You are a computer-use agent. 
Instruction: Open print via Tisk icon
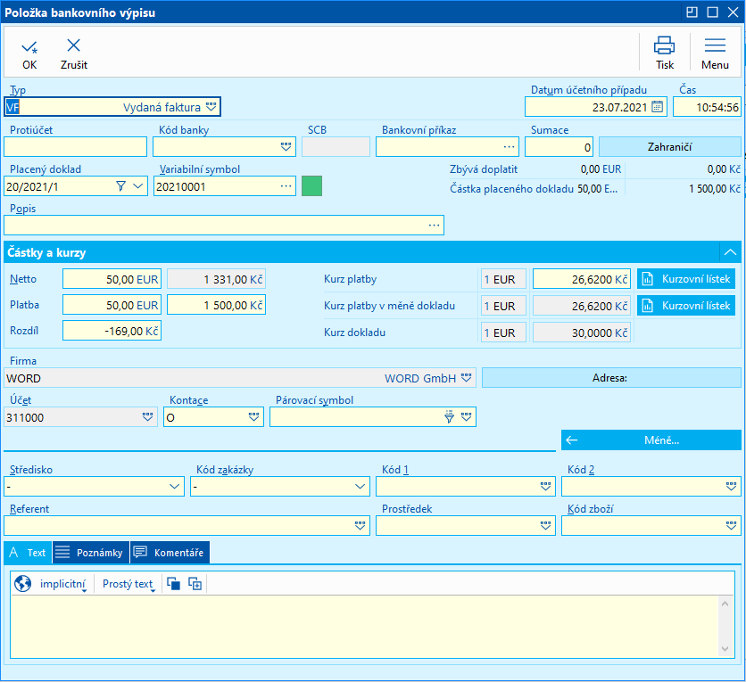(664, 46)
